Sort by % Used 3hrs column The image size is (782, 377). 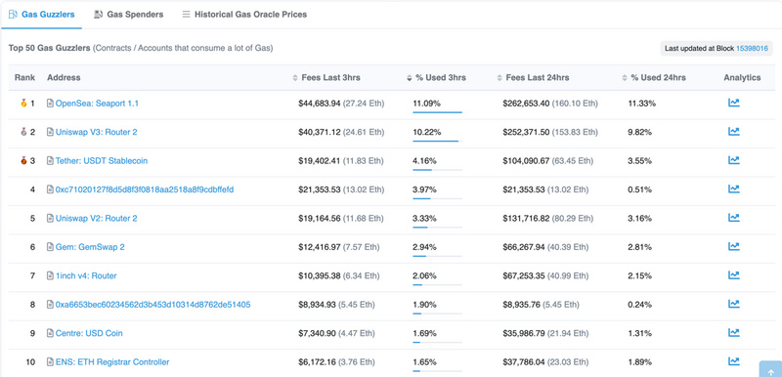tap(436, 78)
